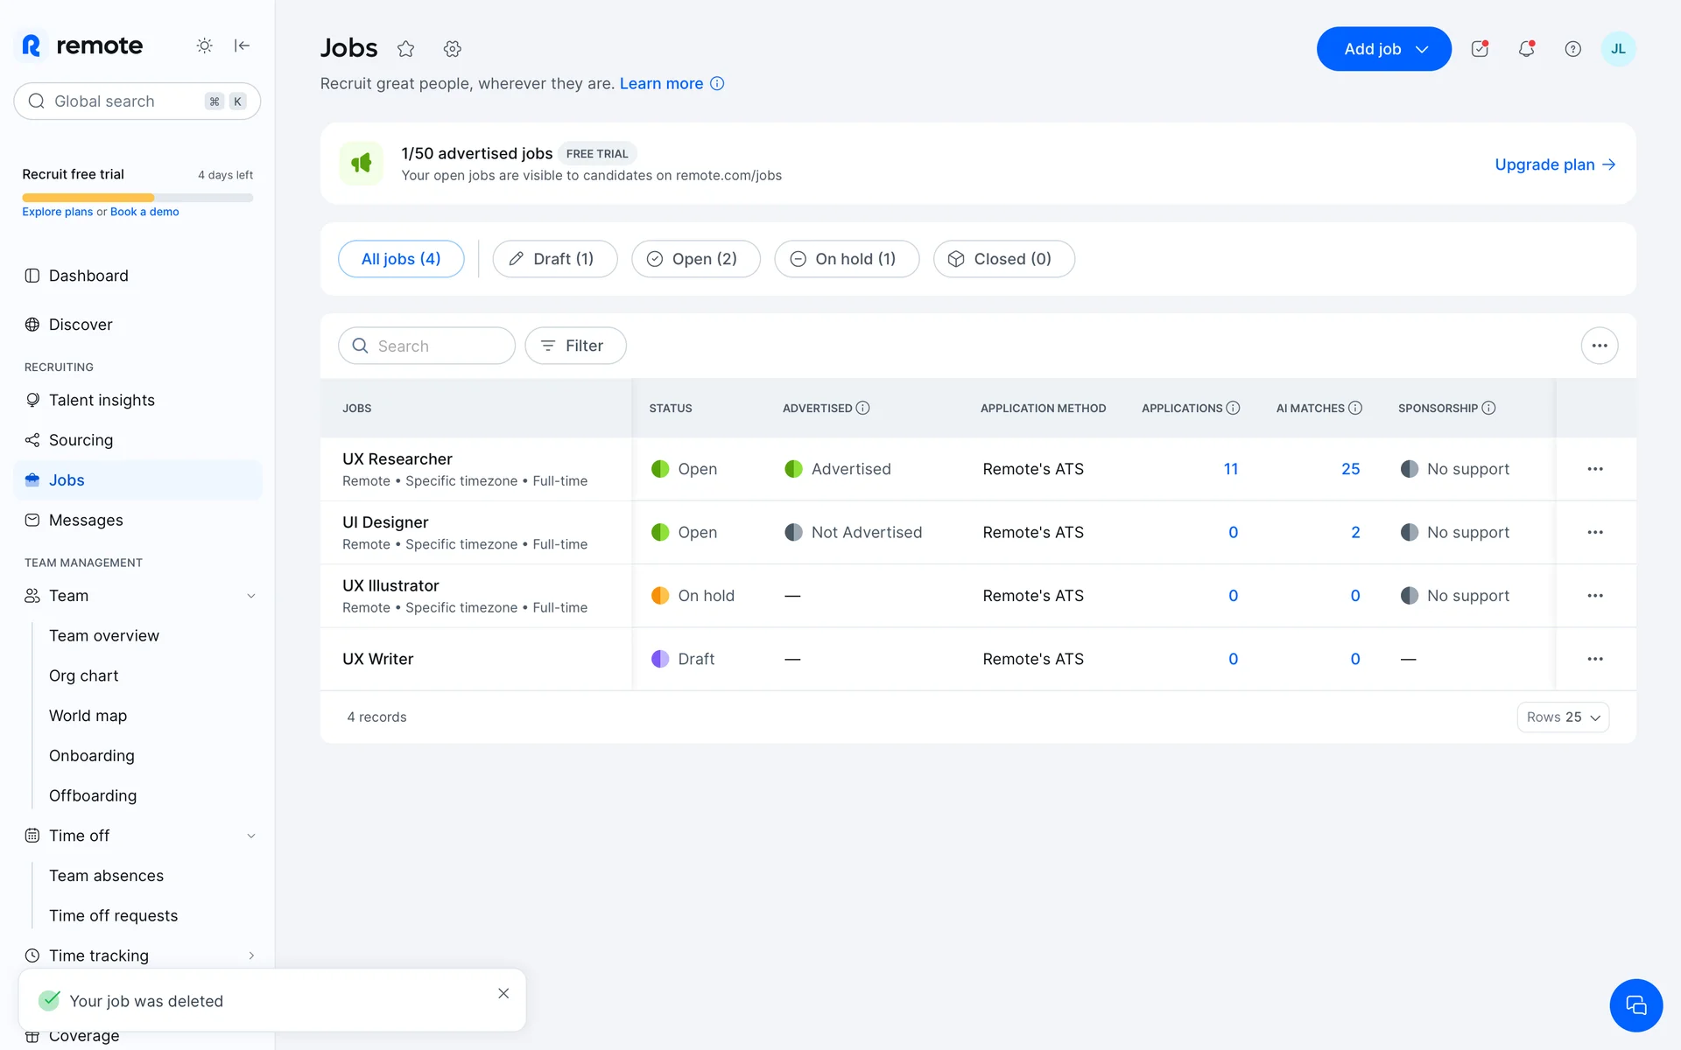1681x1050 pixels.
Task: Favorite the Jobs page with star icon
Action: pyautogui.click(x=405, y=49)
